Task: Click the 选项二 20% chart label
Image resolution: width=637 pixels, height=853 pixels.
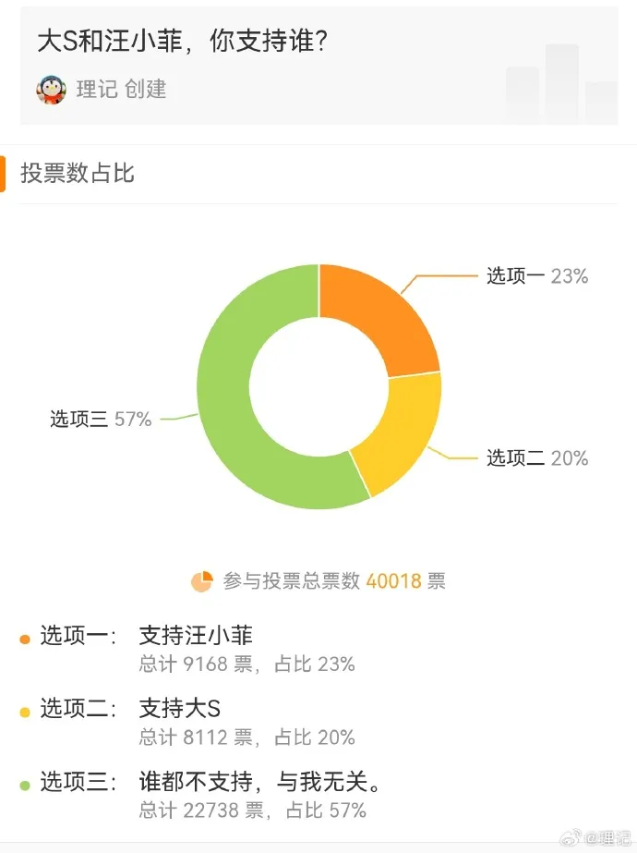Action: [x=537, y=458]
